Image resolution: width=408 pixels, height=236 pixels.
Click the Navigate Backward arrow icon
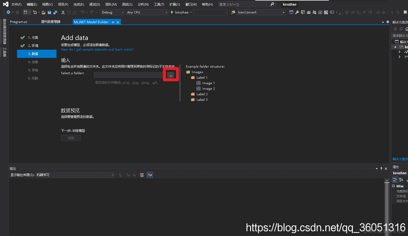tap(8, 12)
